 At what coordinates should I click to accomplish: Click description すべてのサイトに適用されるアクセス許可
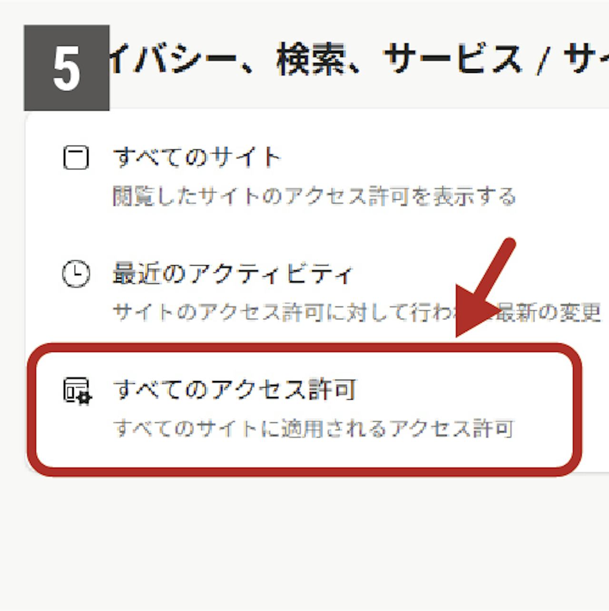click(x=314, y=429)
